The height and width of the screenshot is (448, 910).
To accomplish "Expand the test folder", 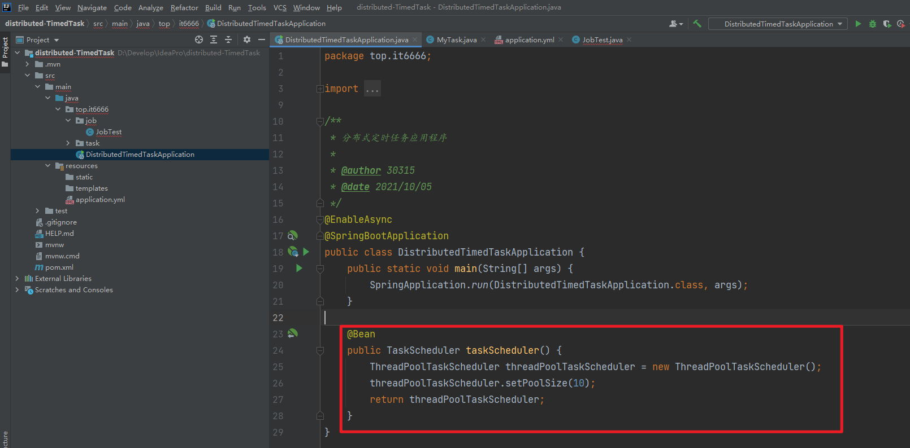I will tap(37, 210).
